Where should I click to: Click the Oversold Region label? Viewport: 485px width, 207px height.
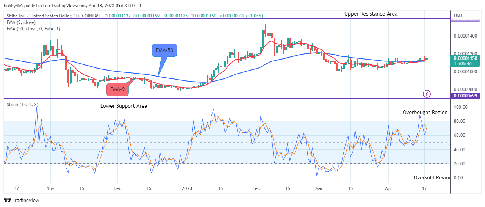click(432, 177)
